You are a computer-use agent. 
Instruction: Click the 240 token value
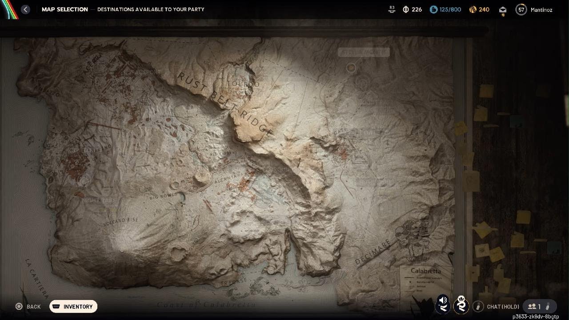(x=484, y=9)
